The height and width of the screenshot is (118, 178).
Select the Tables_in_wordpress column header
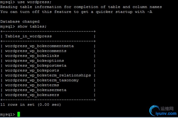coord(28,36)
